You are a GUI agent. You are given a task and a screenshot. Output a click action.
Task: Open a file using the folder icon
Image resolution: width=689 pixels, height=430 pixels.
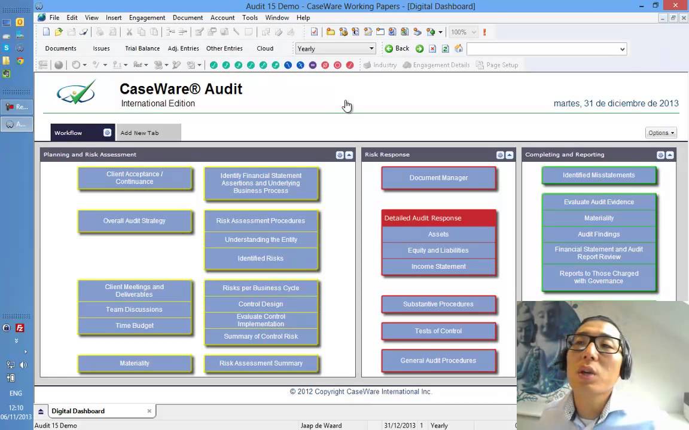(x=59, y=32)
